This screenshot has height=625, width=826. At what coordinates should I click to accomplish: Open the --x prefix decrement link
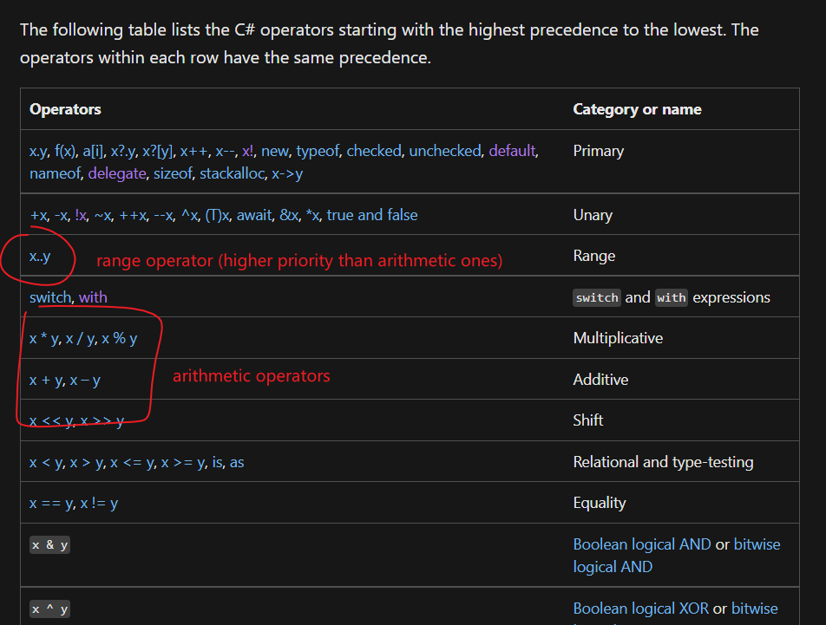pos(163,215)
